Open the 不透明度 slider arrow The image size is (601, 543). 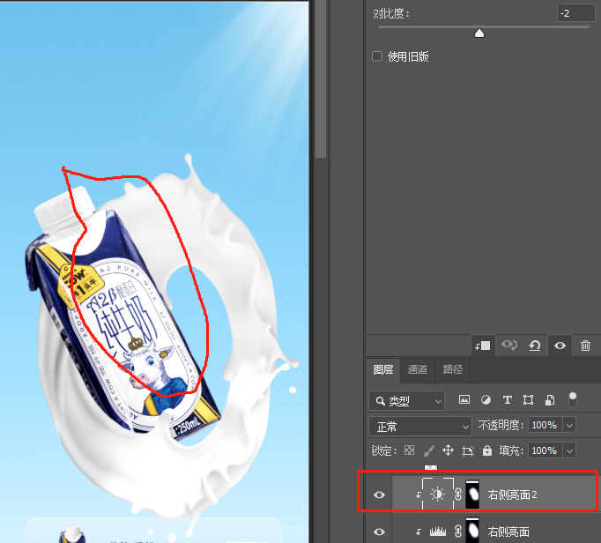pos(569,425)
